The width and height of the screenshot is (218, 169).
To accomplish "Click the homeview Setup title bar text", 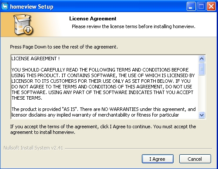I will click(x=32, y=6).
